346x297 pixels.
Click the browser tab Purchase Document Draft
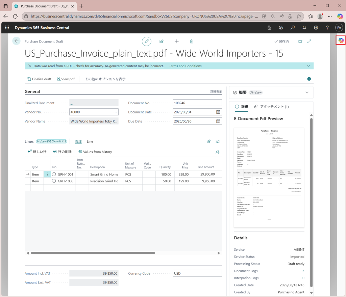(x=44, y=6)
